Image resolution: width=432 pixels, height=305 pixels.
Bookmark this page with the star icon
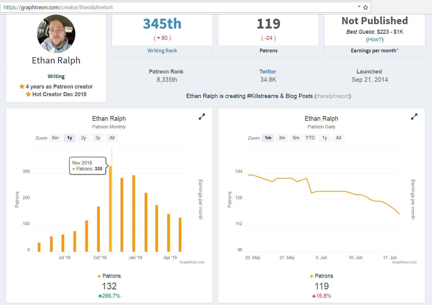click(x=366, y=7)
